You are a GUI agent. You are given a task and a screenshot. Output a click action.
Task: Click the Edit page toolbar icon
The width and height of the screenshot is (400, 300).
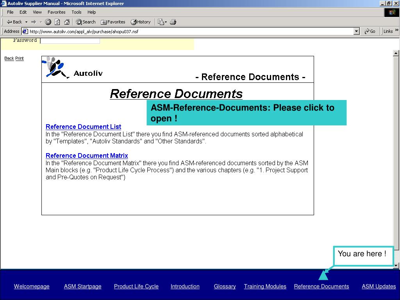[x=161, y=22]
